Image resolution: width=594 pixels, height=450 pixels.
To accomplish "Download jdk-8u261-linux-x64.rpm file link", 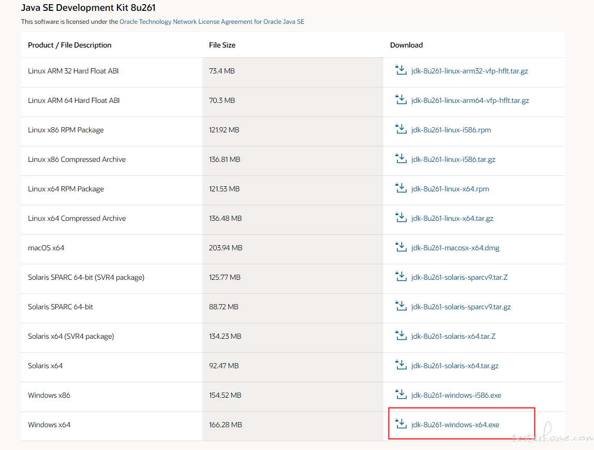I will 450,189.
